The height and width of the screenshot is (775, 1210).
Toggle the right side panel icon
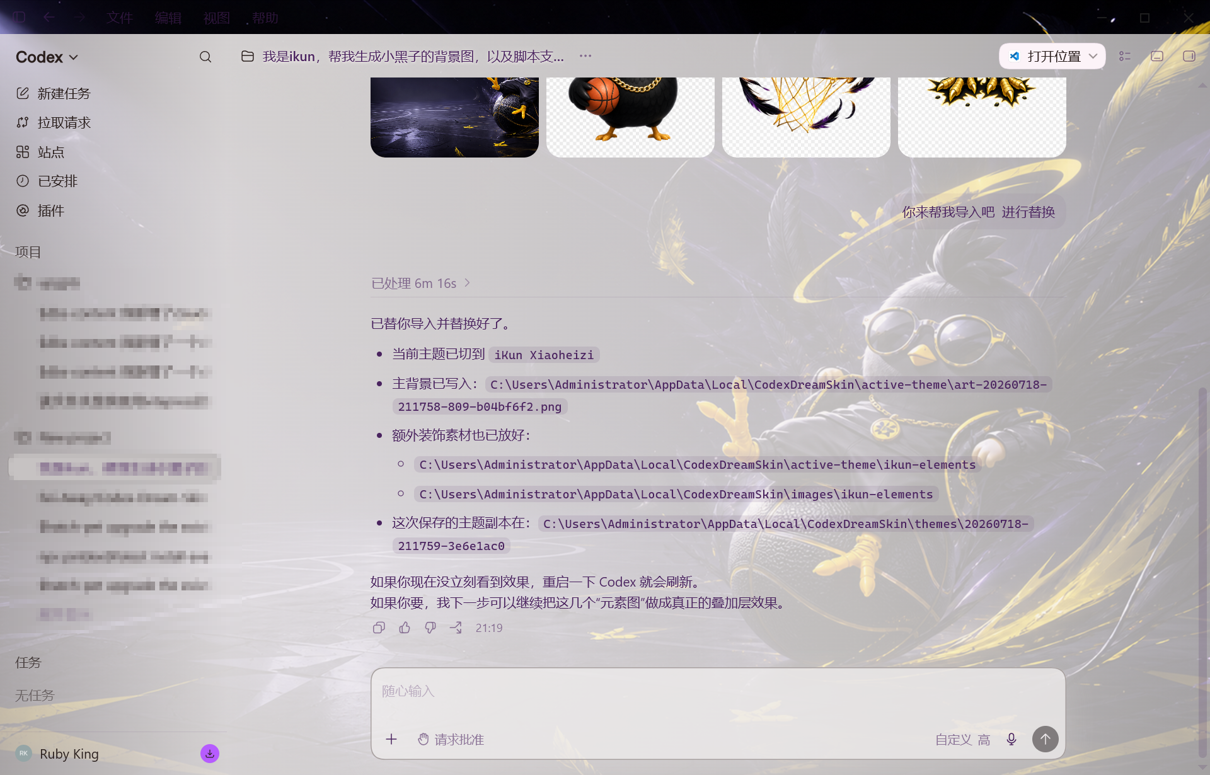pos(1189,56)
